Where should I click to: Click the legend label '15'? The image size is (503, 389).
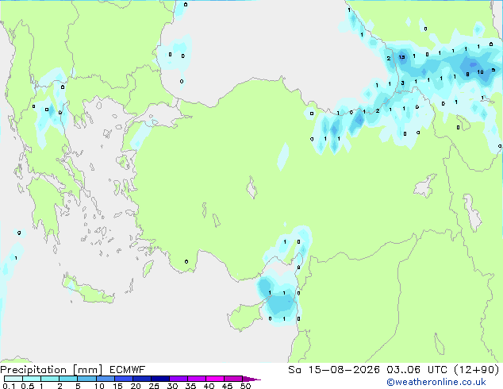pyautogui.click(x=117, y=386)
